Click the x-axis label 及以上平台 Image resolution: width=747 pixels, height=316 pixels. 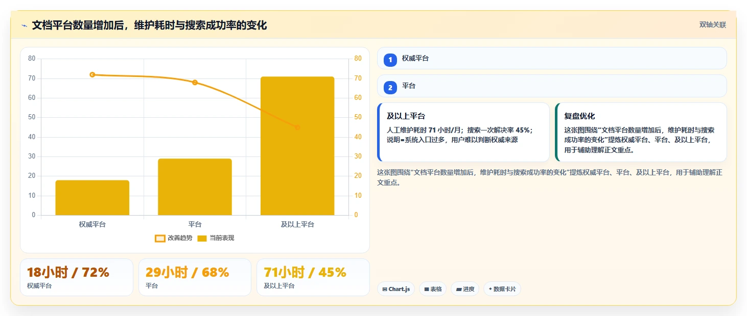(x=297, y=224)
